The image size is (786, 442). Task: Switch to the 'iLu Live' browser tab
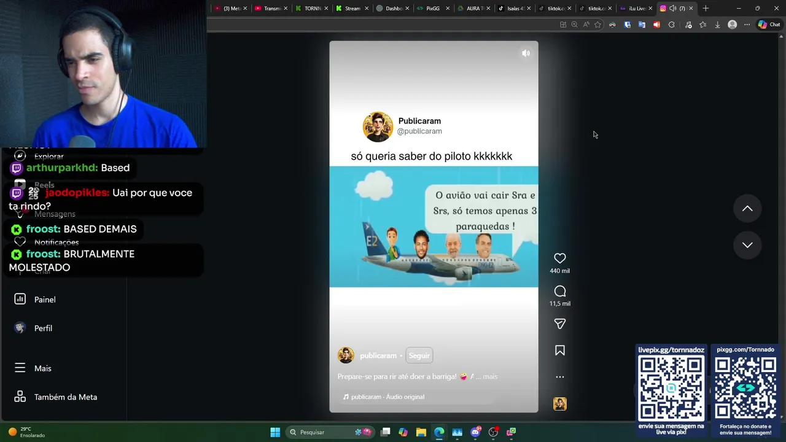636,8
